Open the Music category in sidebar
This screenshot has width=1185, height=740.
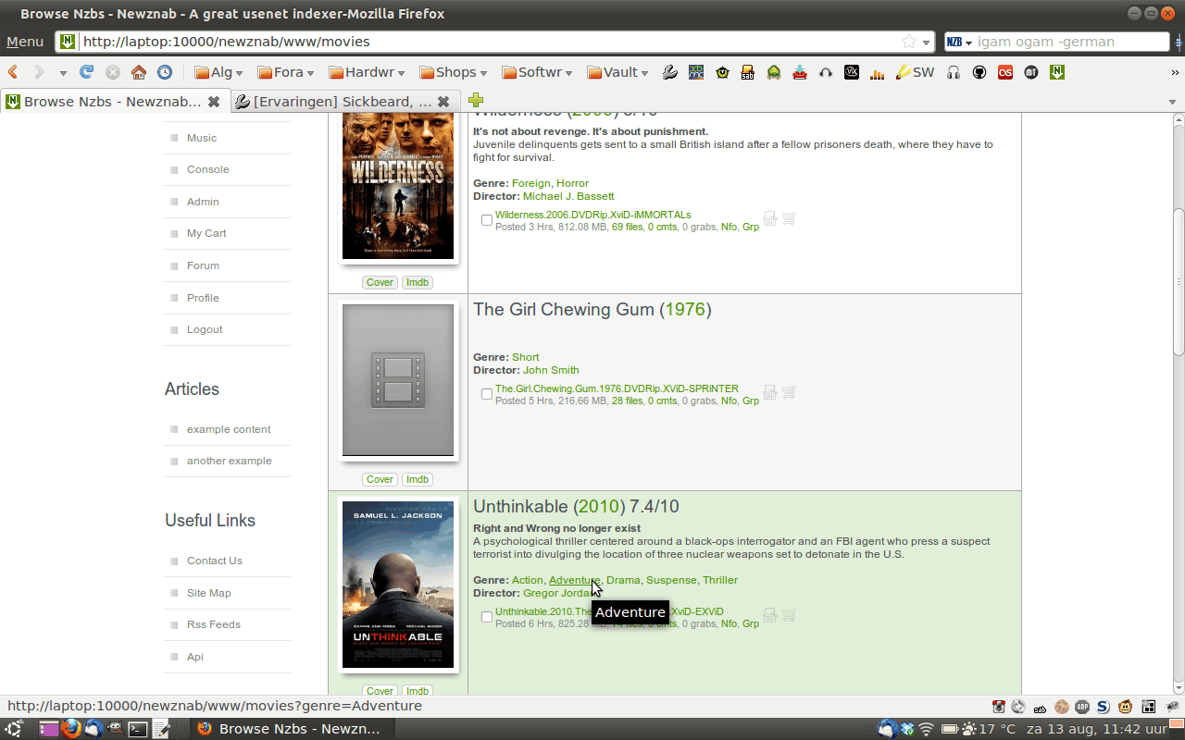[202, 138]
